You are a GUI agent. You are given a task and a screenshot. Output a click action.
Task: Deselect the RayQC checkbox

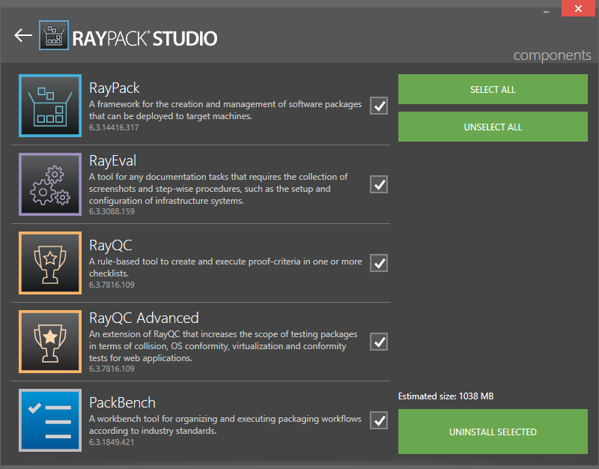tap(380, 263)
